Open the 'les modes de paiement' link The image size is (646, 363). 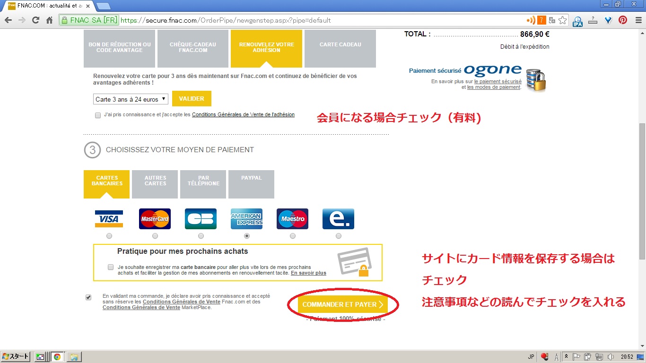click(494, 87)
